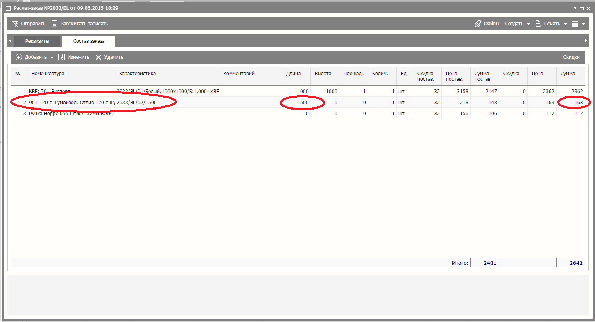Click price cell 163 in Цена column
The image size is (595, 322).
pos(542,103)
